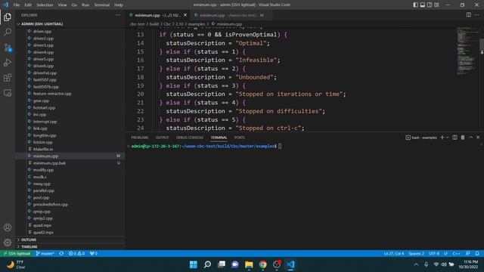This screenshot has width=484, height=272.
Task: Open editor More Actions ellipsis
Action: pos(477,15)
